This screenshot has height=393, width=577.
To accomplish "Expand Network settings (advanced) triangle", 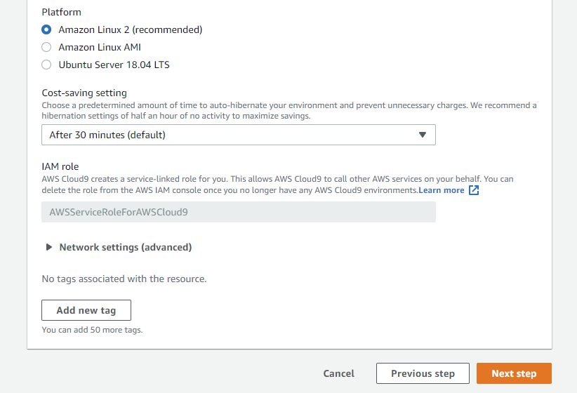I will (48, 247).
